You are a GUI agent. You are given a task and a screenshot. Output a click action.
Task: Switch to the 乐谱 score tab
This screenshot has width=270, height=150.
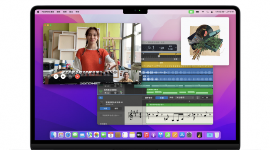(x=162, y=98)
